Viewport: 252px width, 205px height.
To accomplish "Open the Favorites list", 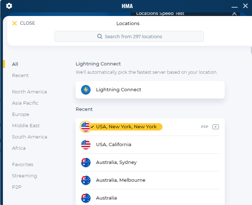I will pyautogui.click(x=23, y=164).
